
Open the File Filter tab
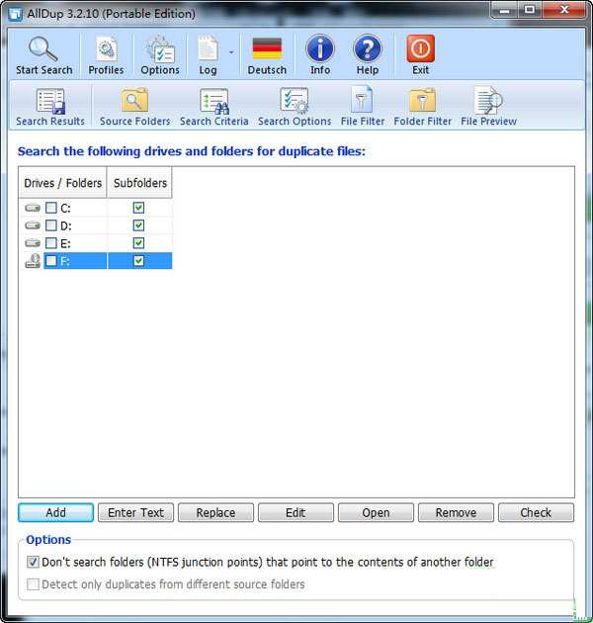tap(363, 102)
